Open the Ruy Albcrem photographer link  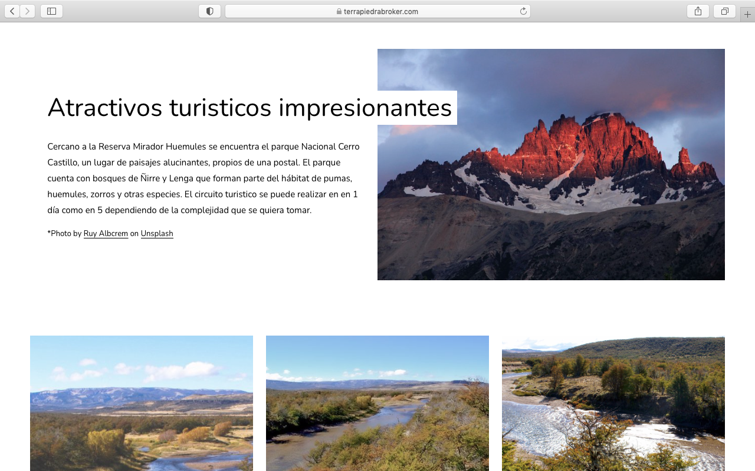pos(106,234)
